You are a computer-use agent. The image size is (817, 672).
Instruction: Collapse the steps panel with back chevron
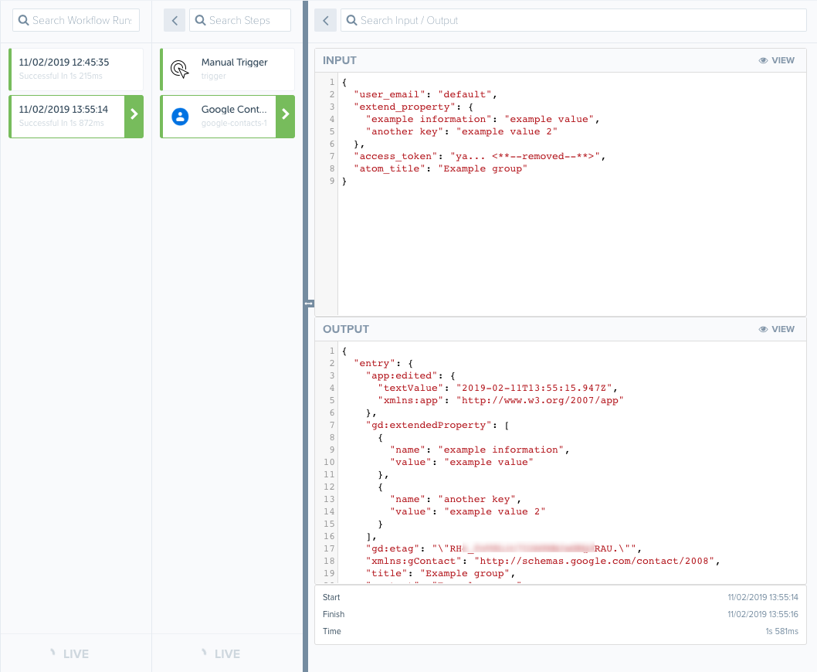pyautogui.click(x=175, y=20)
